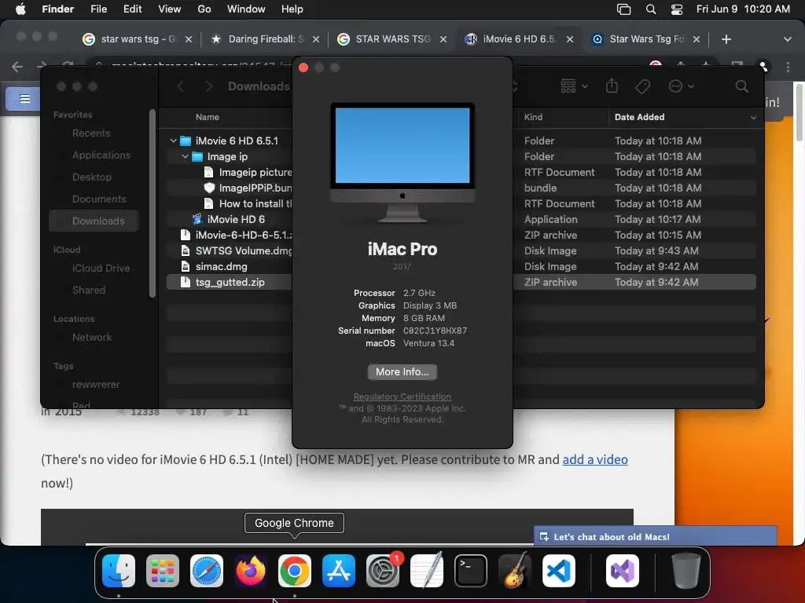Follow the 'add a video' link
This screenshot has height=603, width=805.
595,459
